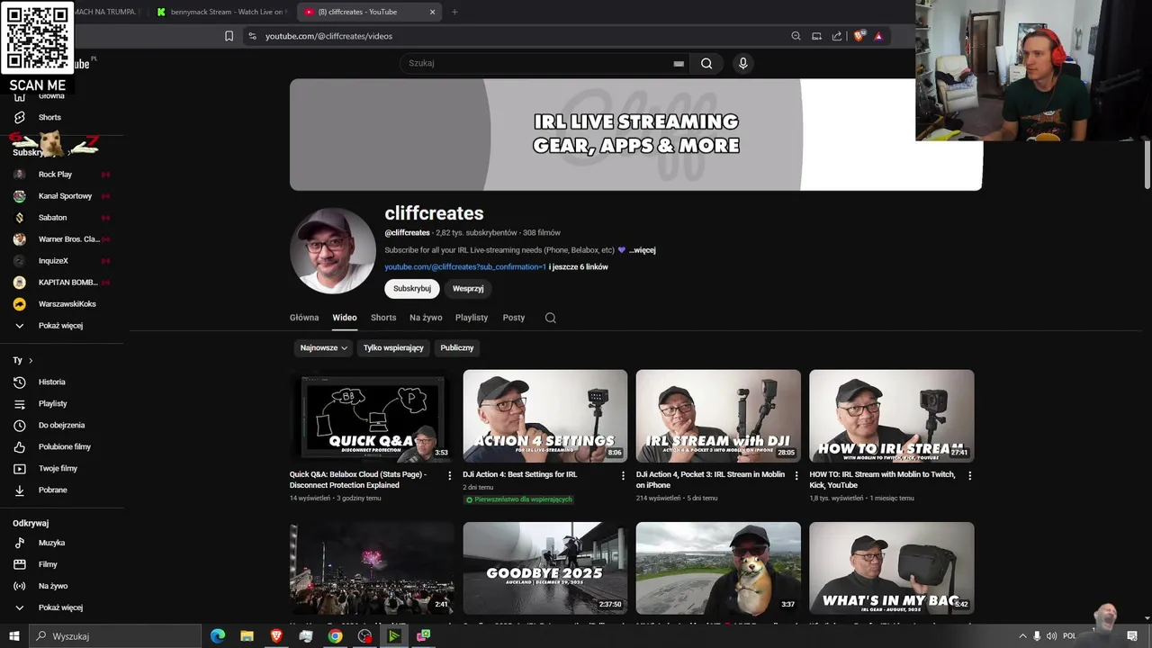Switch to the channel Shorts tab
1152x648 pixels.
[383, 318]
